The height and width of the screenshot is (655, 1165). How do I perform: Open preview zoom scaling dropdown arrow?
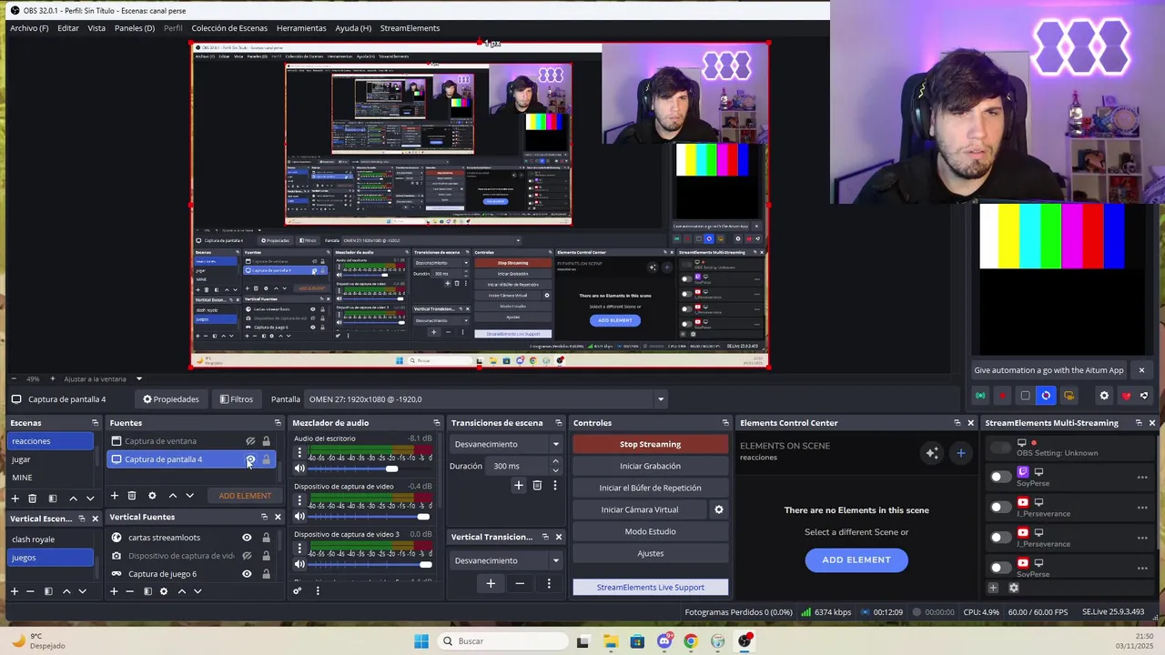tap(138, 378)
